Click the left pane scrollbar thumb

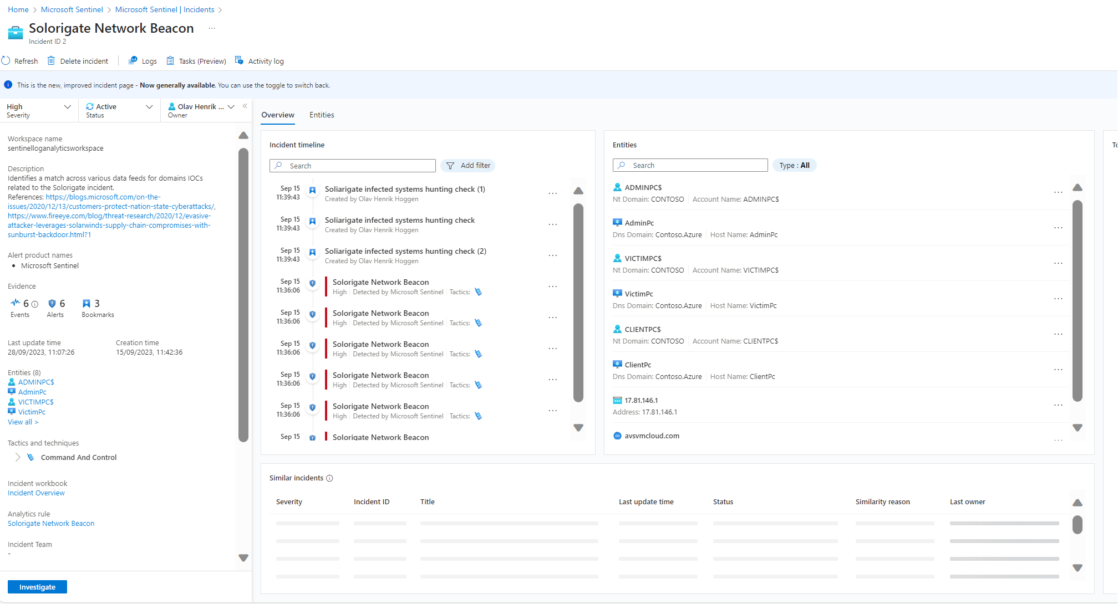click(x=243, y=295)
